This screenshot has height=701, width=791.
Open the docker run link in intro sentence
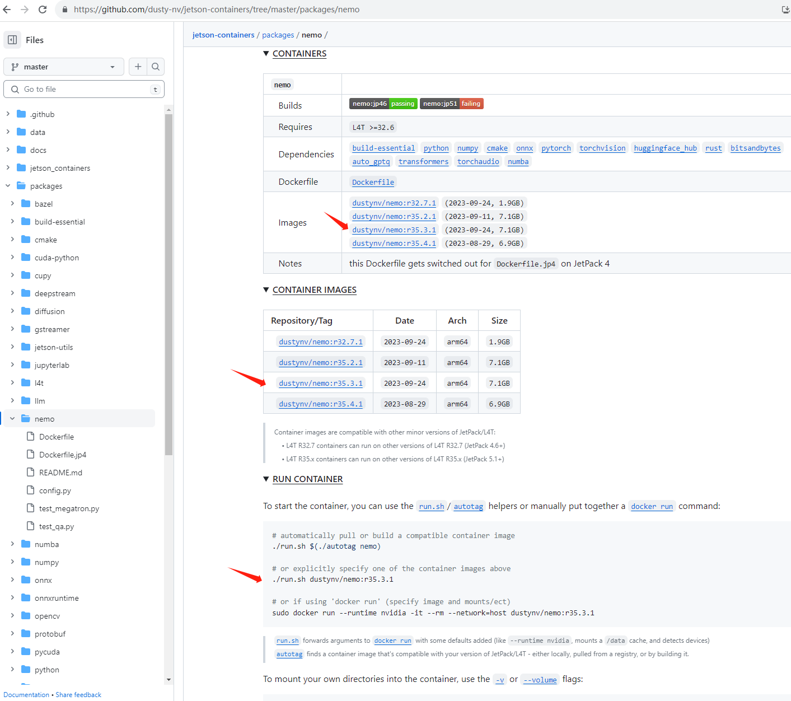coord(652,506)
